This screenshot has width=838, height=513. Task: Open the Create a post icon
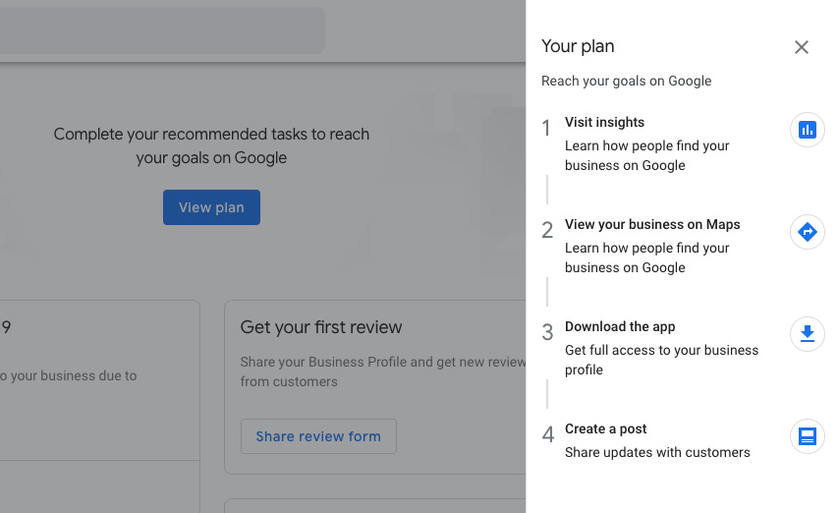807,436
